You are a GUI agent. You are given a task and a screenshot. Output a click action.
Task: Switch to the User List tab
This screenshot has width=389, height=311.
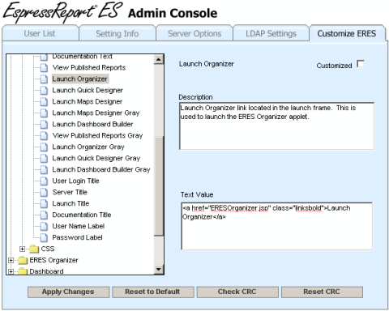point(40,33)
